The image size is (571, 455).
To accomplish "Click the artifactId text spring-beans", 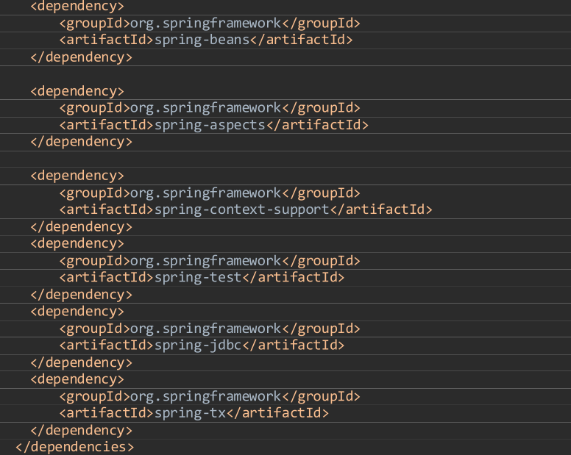I will pos(202,40).
